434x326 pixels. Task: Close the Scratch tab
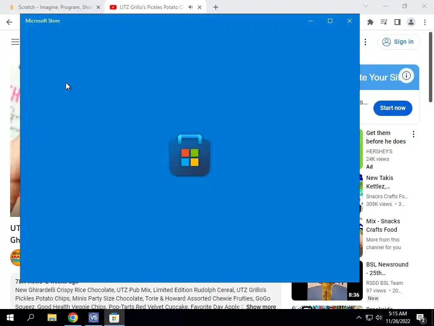tap(98, 8)
